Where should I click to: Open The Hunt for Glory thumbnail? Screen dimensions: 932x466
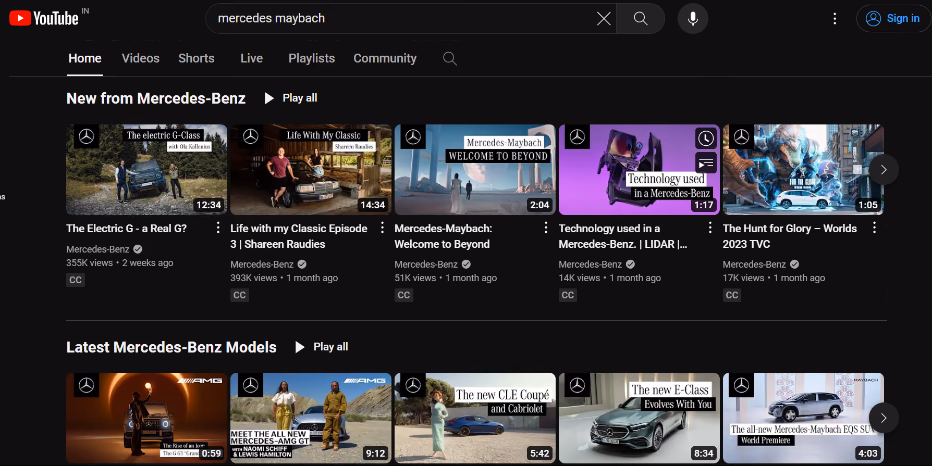coord(803,170)
